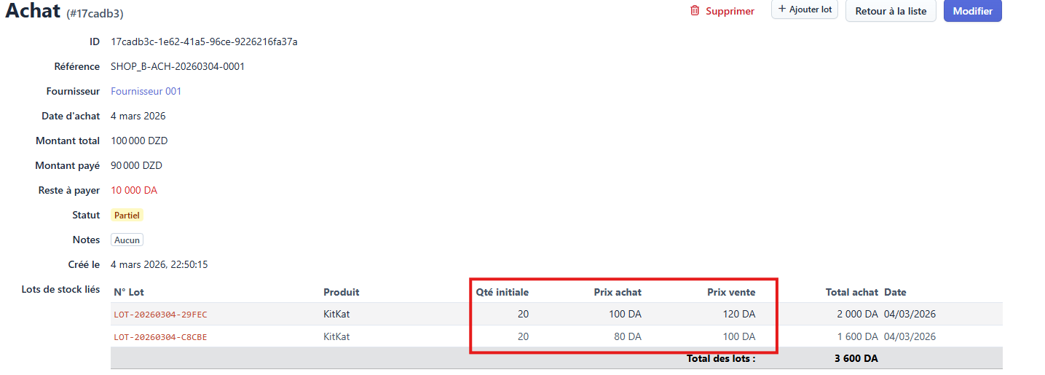Viewport: 1045px width, 375px height.
Task: Go back with Retour à la liste
Action: pos(890,11)
